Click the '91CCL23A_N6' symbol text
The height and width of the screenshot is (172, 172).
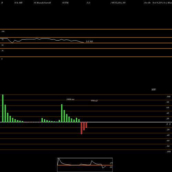click(x=118, y=3)
